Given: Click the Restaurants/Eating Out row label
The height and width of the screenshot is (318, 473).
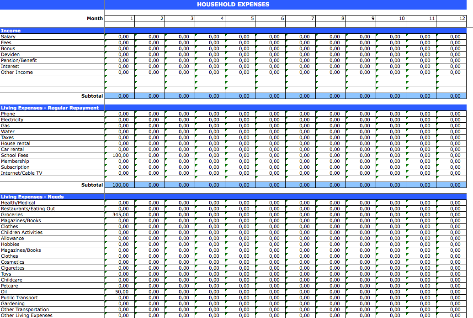Looking at the screenshot, I should (x=28, y=209).
